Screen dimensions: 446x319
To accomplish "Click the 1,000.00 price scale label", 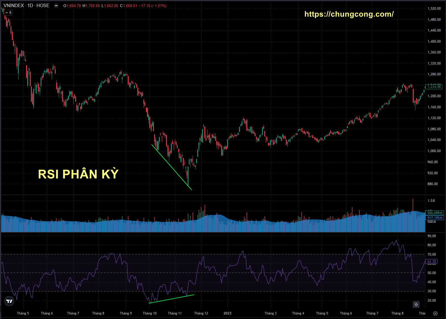I will (x=434, y=151).
